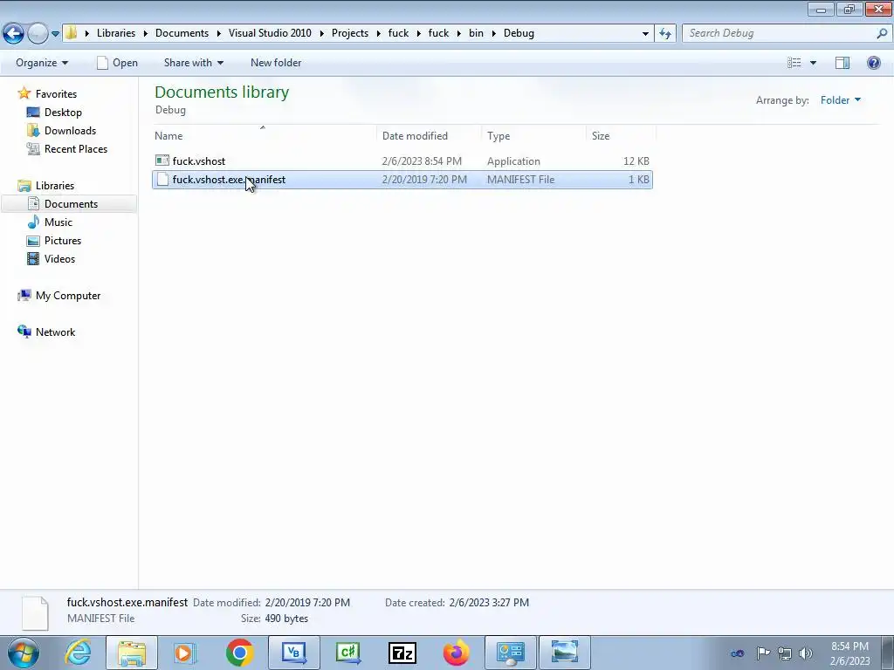The width and height of the screenshot is (894, 670).
Task: Open Downloads from Favorites
Action: 70,131
